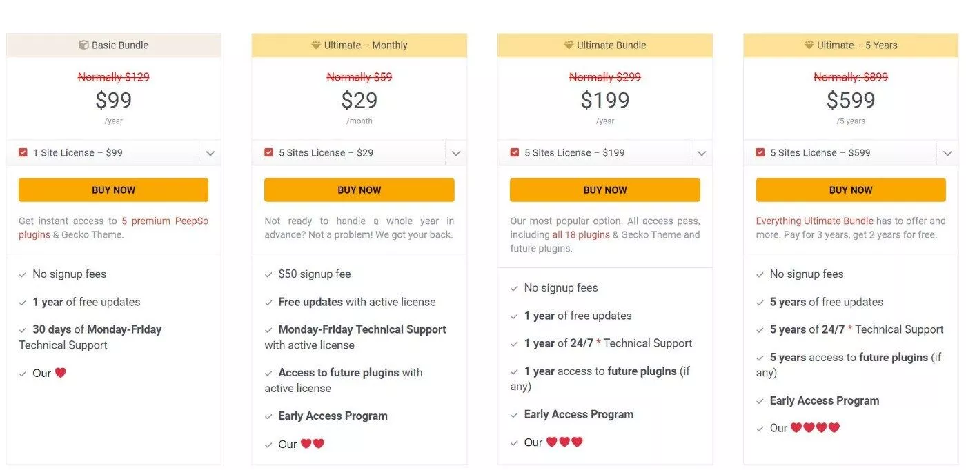Click the heart icon in Basic Bundle
The width and height of the screenshot is (966, 470).
click(60, 373)
